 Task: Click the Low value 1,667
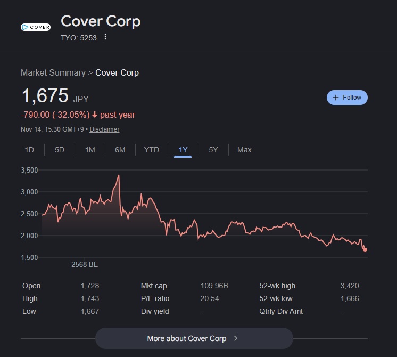point(90,311)
